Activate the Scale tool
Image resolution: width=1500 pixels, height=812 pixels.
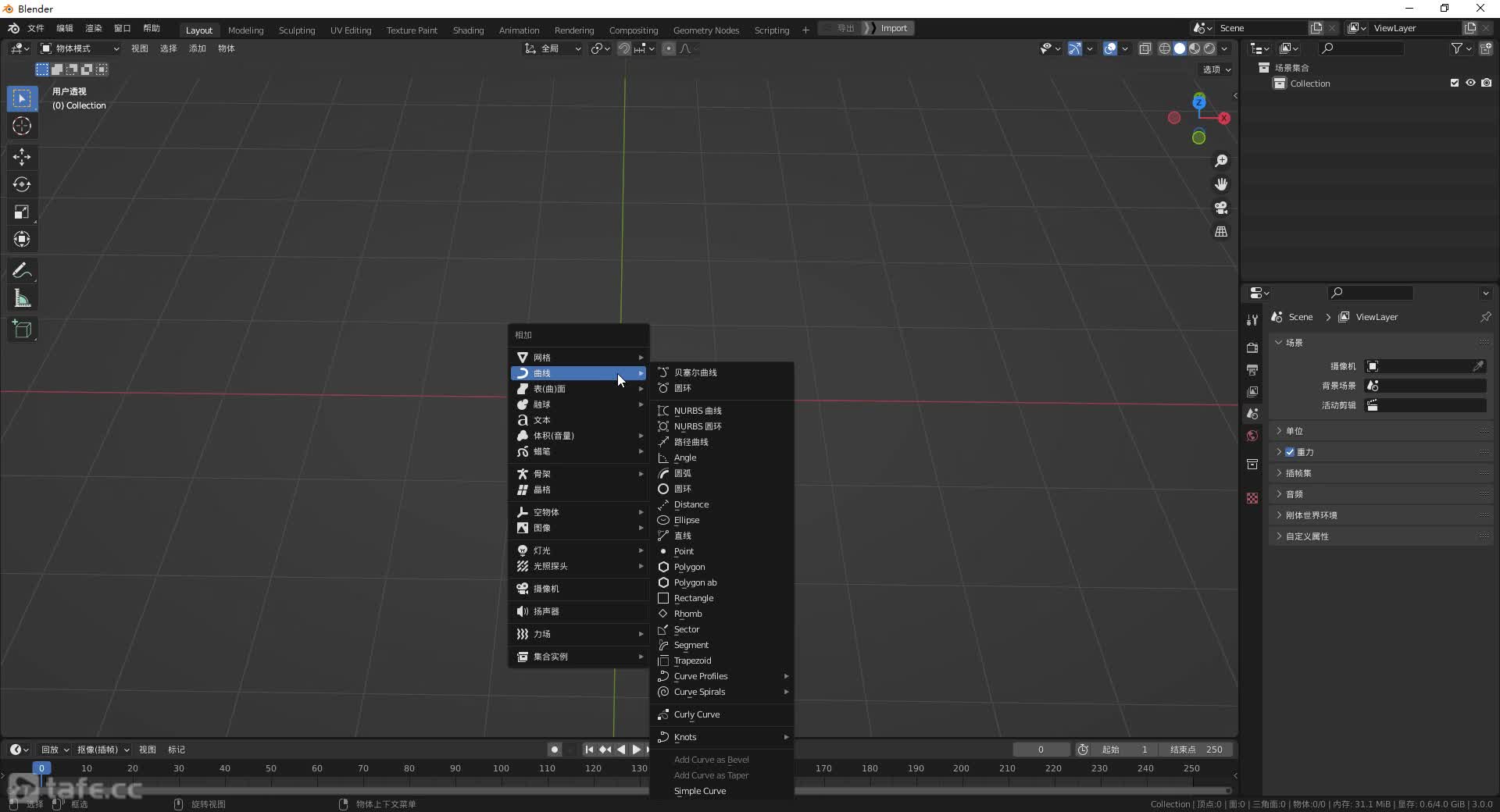click(x=22, y=212)
